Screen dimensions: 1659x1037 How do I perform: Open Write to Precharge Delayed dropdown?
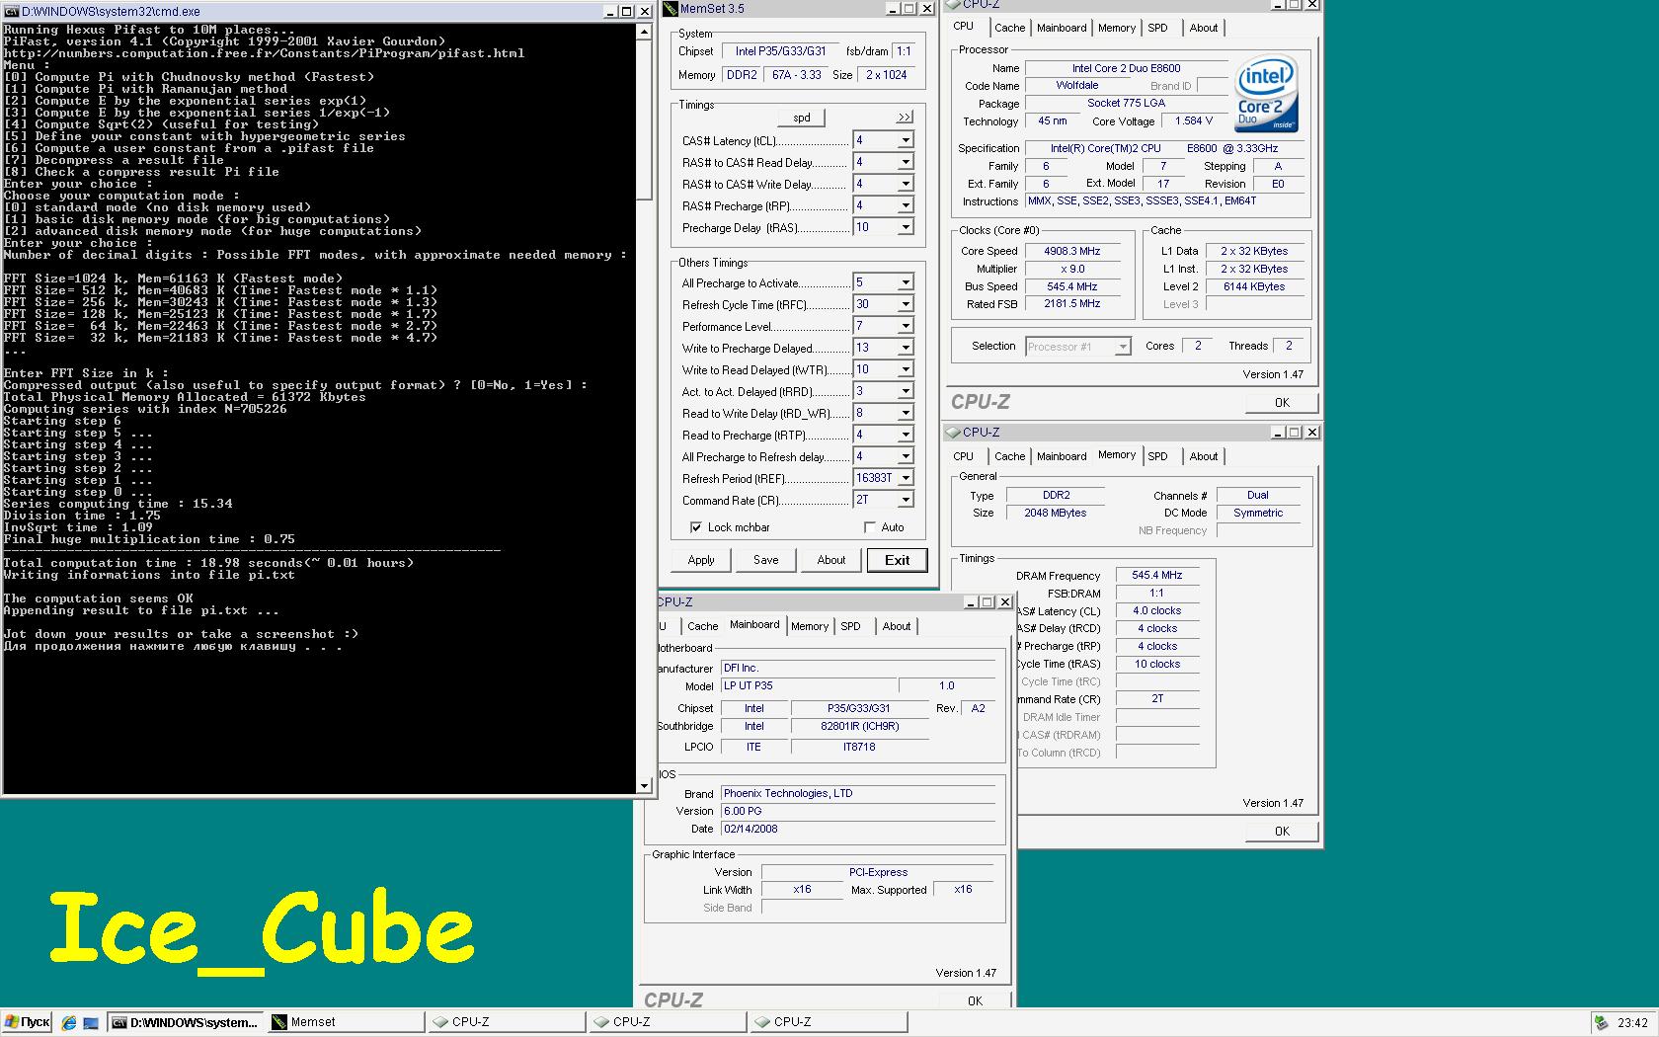905,348
